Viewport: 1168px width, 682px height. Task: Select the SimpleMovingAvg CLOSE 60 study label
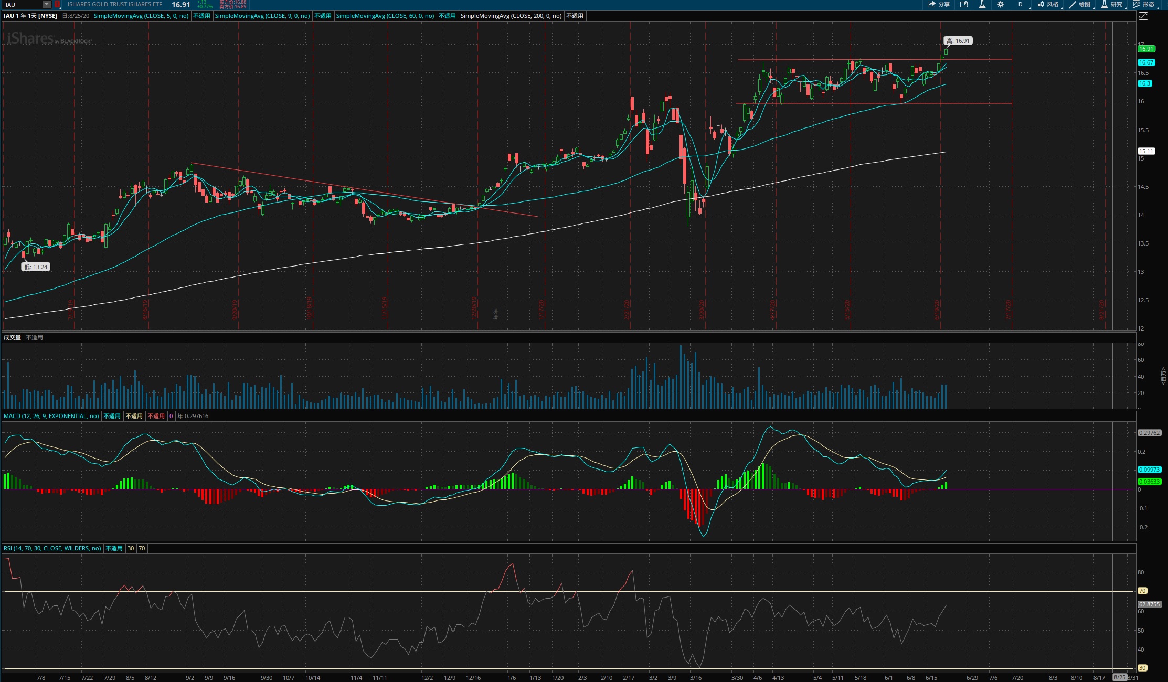coord(385,16)
